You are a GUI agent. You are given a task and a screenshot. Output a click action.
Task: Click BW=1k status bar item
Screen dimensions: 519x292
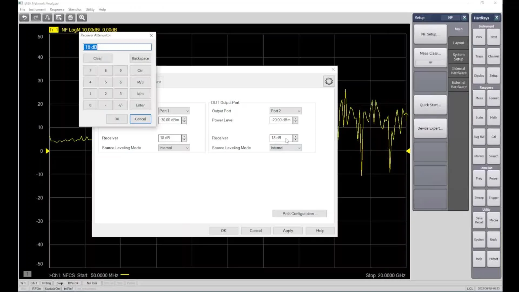(x=73, y=283)
